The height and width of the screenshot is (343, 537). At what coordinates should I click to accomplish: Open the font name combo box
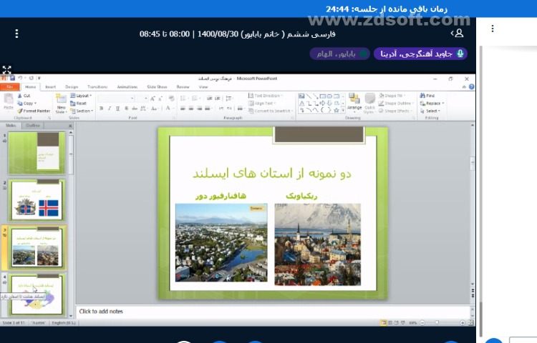(116, 99)
